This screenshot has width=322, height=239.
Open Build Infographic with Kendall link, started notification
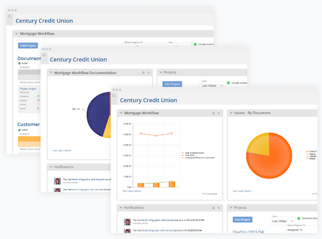click(157, 230)
